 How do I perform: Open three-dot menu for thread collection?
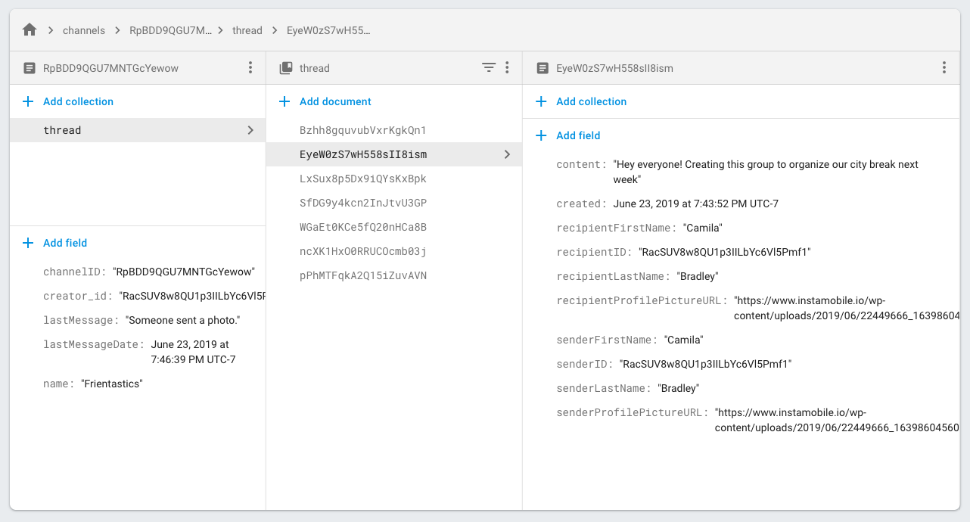coord(507,68)
